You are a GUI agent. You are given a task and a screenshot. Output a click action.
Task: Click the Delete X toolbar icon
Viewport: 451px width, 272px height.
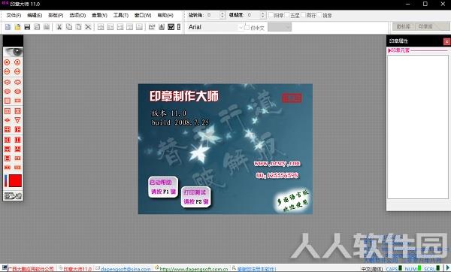tap(88, 27)
